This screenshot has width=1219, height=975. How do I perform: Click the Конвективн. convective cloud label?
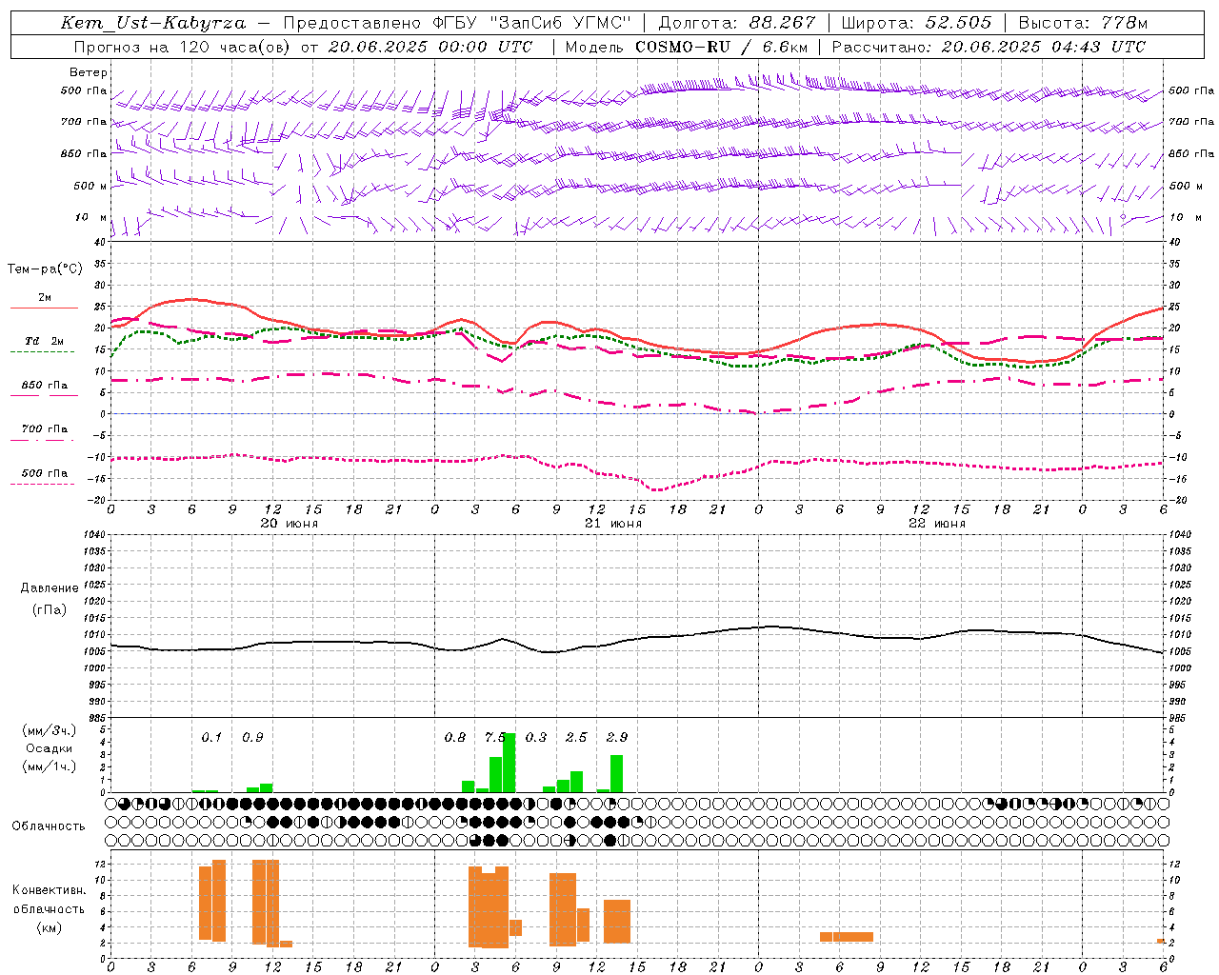(x=49, y=890)
